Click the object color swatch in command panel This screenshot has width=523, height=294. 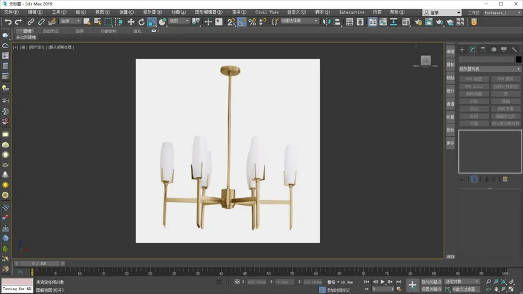tap(518, 59)
